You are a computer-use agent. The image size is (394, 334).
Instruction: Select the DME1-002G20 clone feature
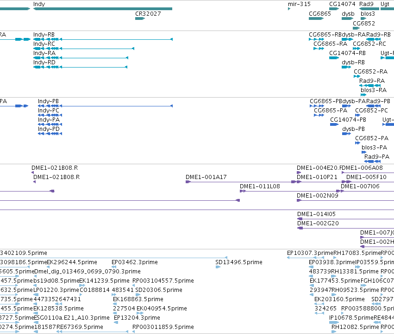pyautogui.click(x=345, y=228)
